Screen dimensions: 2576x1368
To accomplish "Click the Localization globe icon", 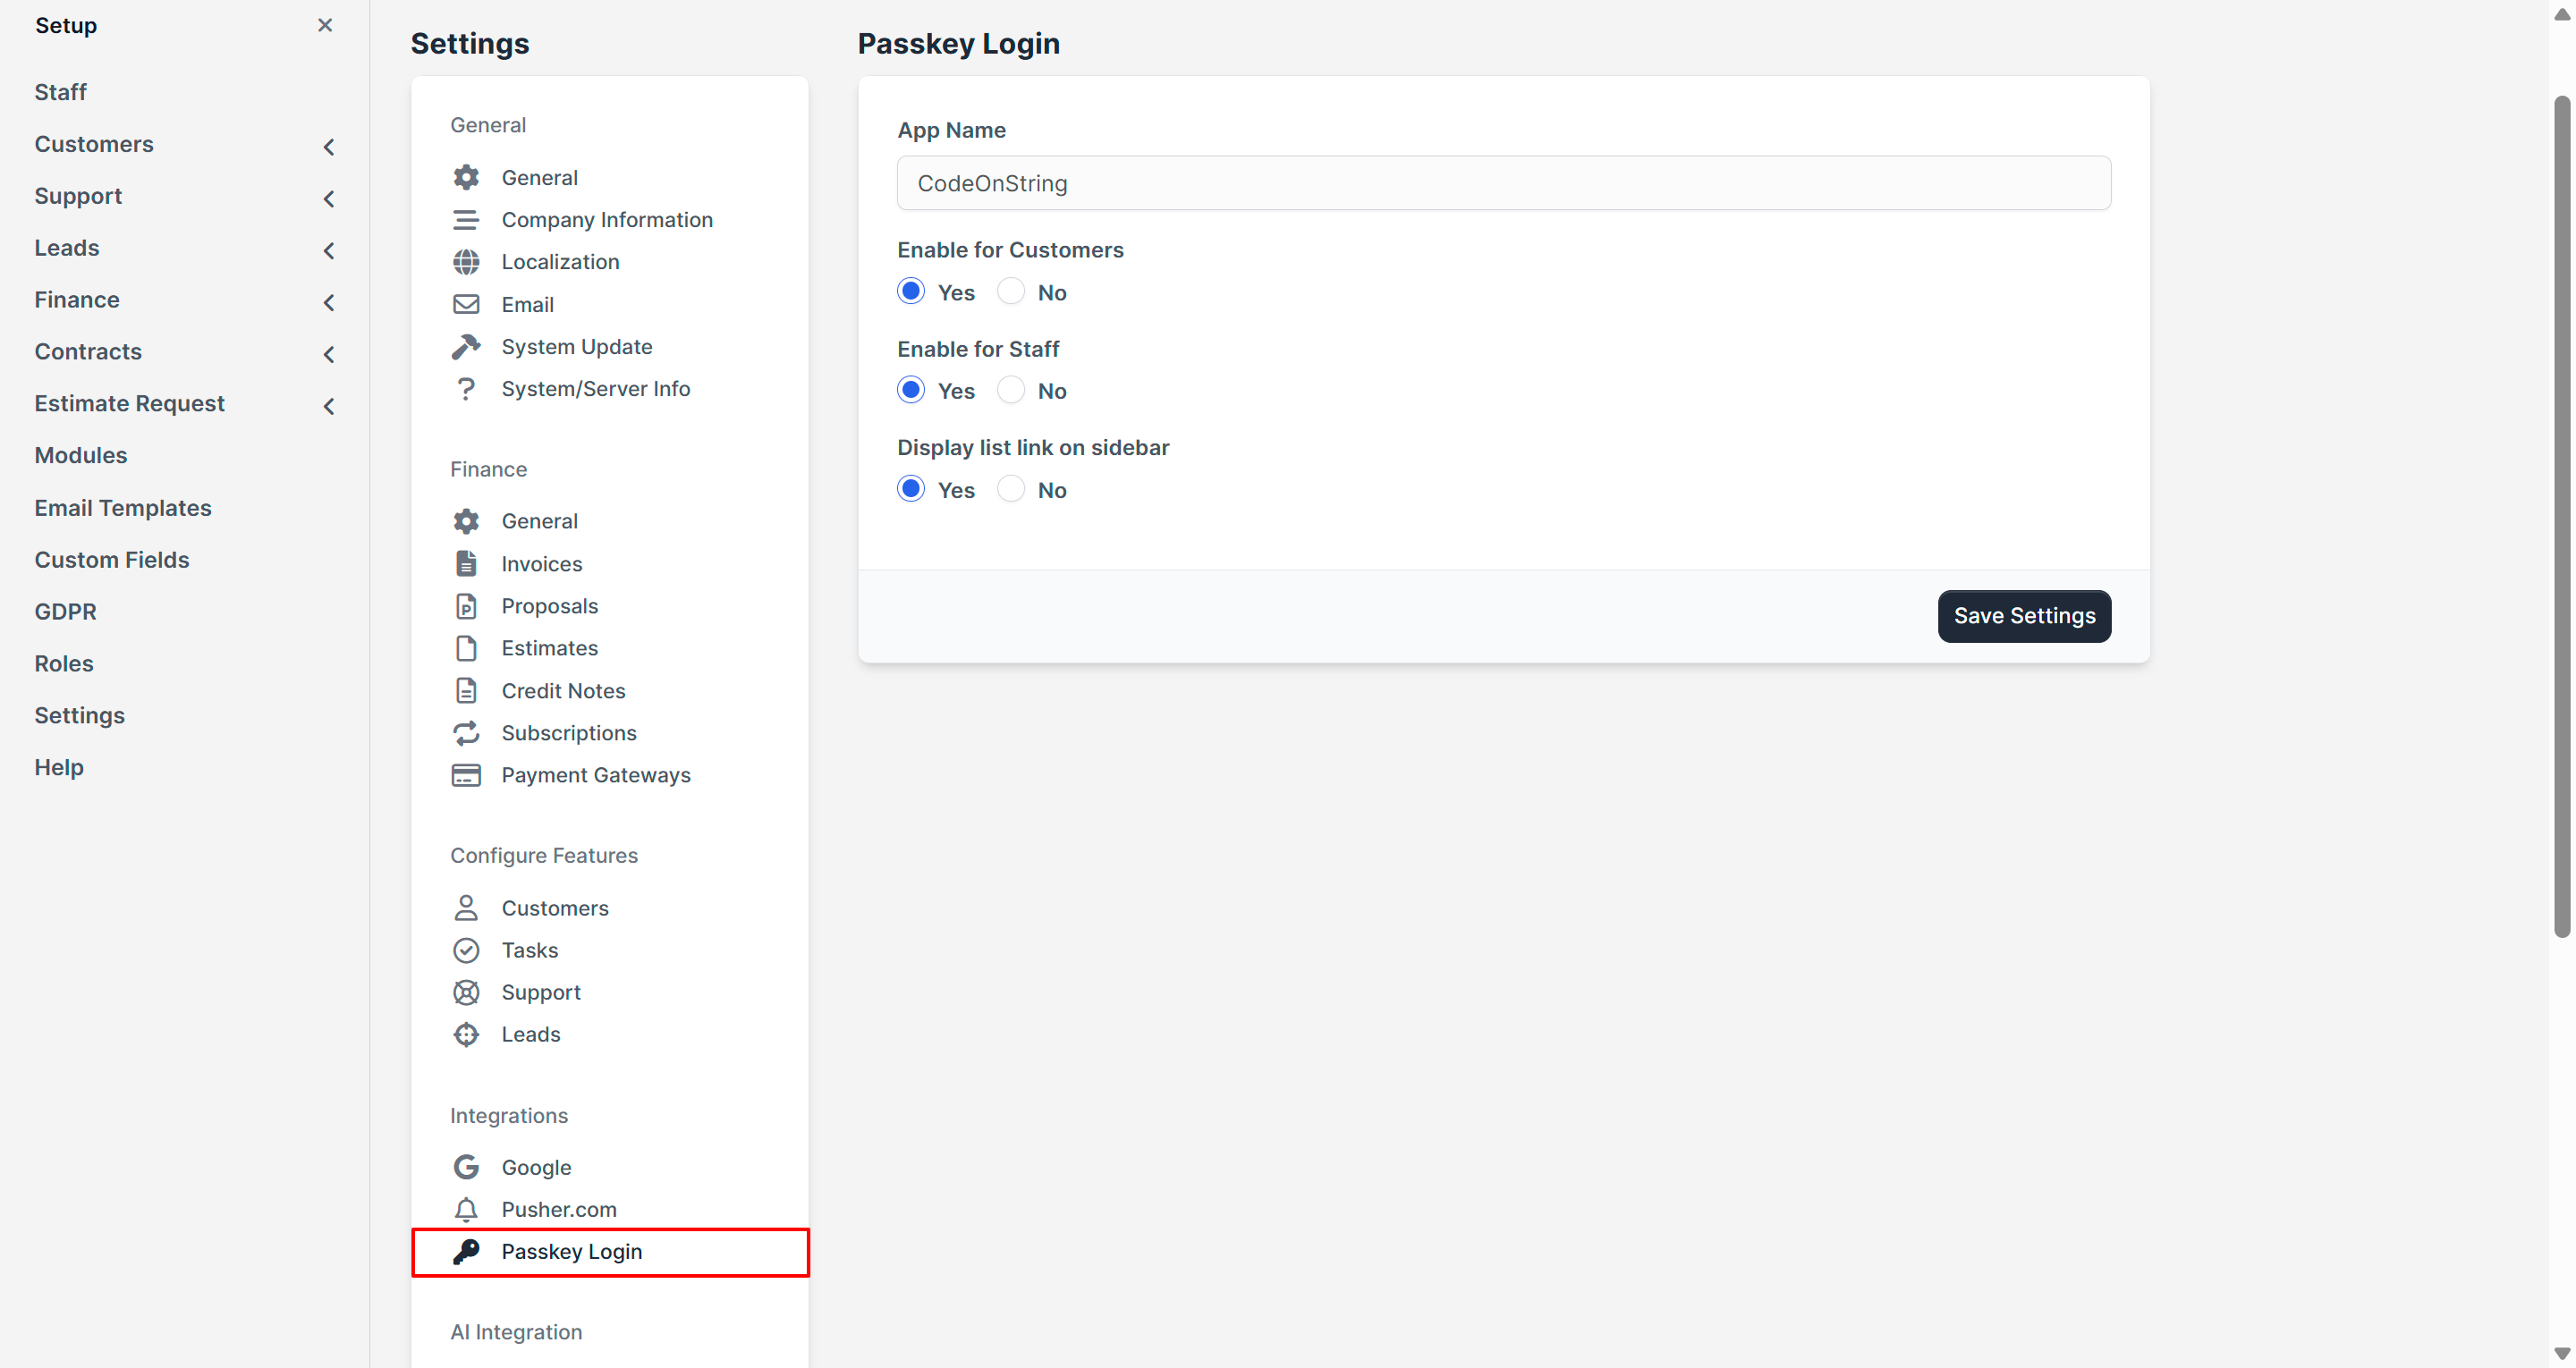I will point(466,262).
